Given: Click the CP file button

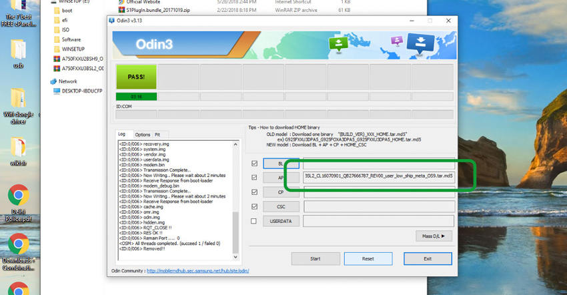Looking at the screenshot, I should [281, 192].
